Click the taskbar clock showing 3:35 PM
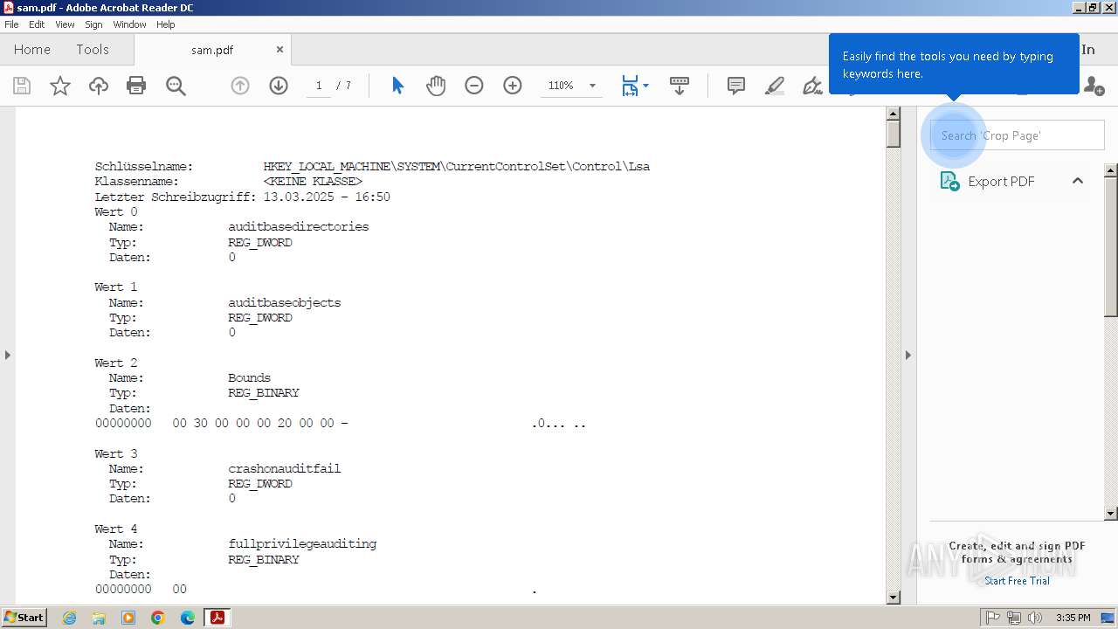 point(1073,618)
